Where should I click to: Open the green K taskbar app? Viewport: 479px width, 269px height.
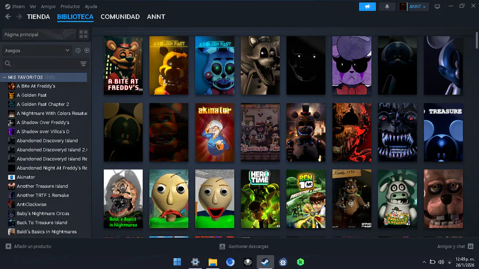(x=301, y=262)
